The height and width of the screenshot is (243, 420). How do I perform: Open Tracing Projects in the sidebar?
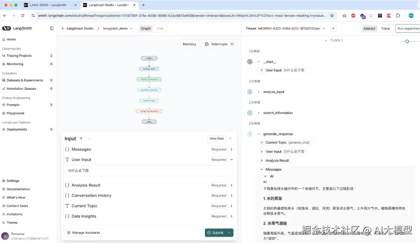click(x=19, y=56)
